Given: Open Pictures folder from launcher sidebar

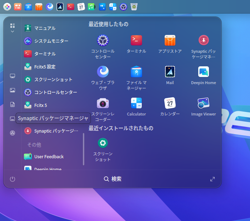Looking at the screenshot, I should [12, 90].
